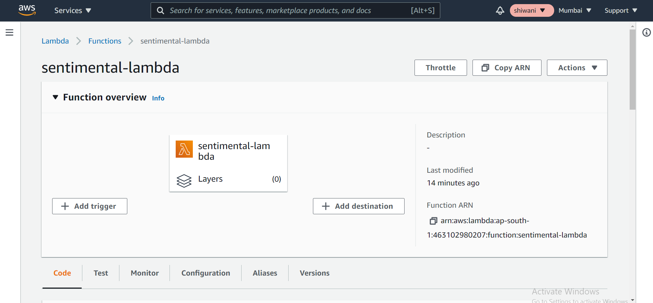The width and height of the screenshot is (653, 303).
Task: Open the Mumbai region selector
Action: 575,11
